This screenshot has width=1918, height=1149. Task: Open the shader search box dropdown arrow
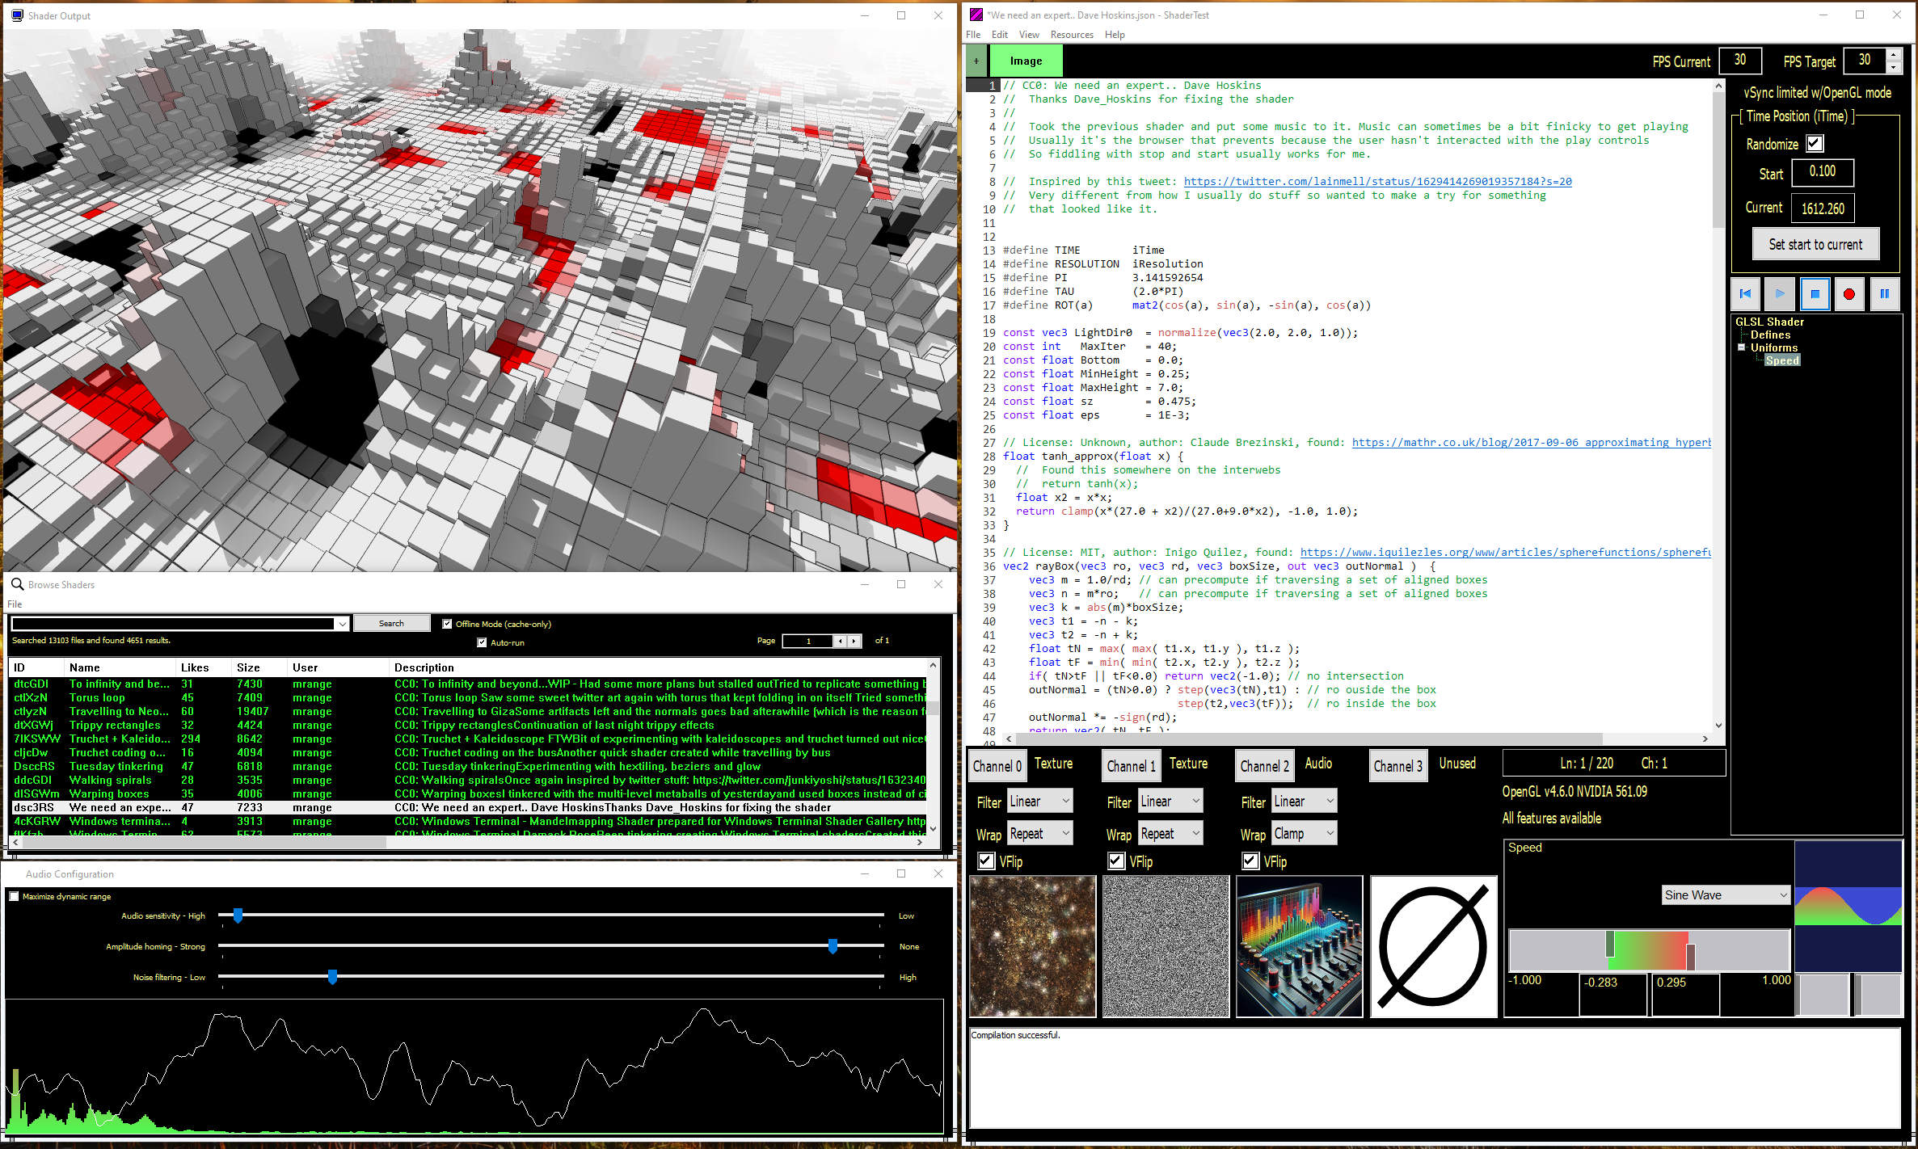pos(342,624)
